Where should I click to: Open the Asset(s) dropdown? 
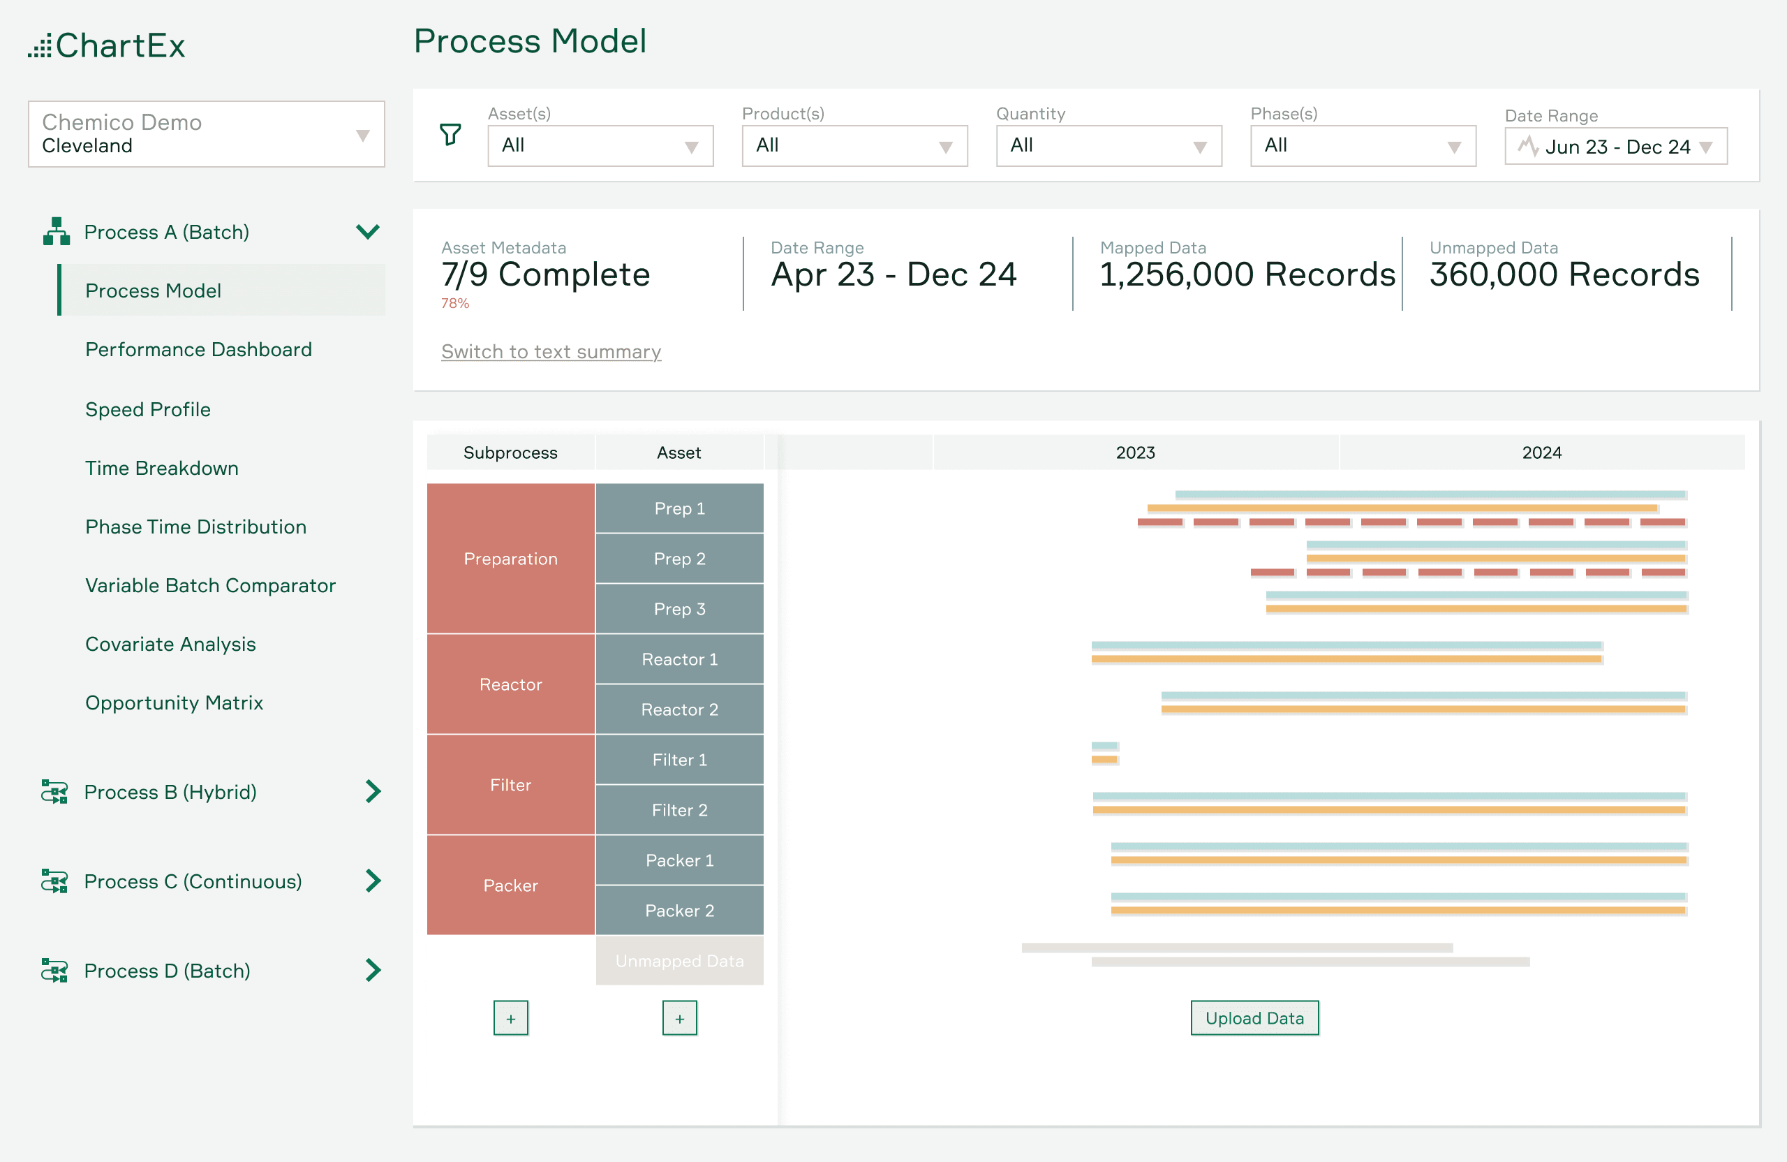tap(600, 146)
